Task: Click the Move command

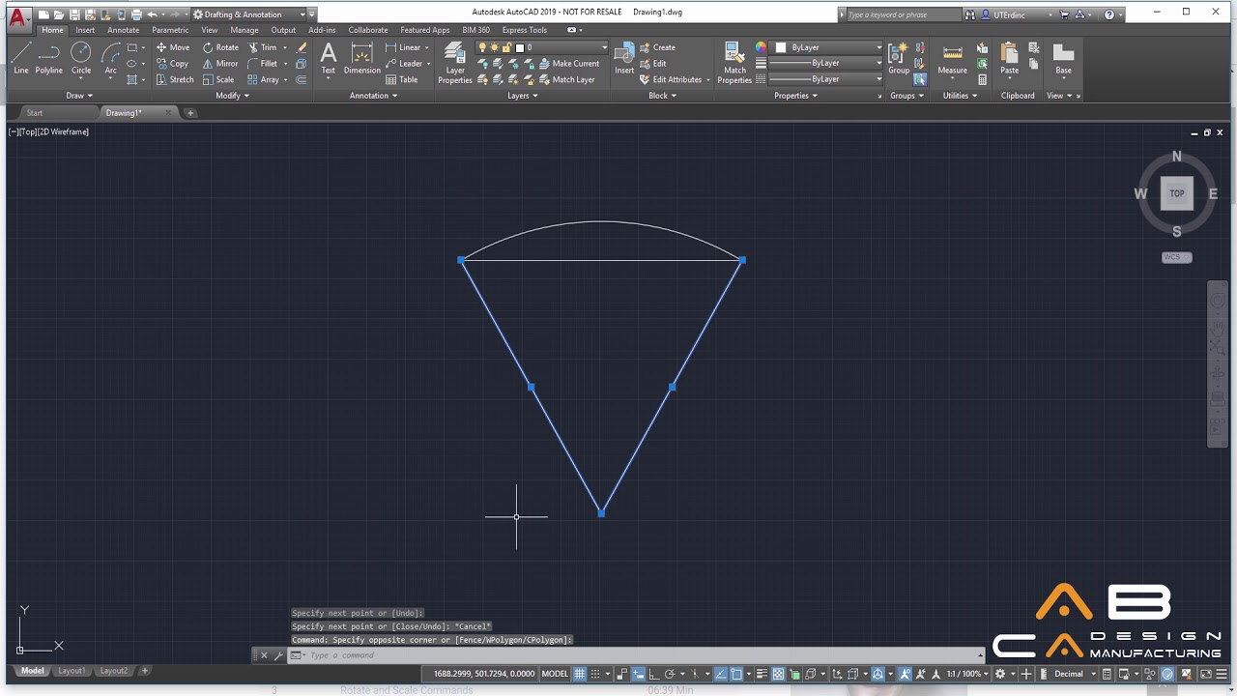Action: (172, 47)
